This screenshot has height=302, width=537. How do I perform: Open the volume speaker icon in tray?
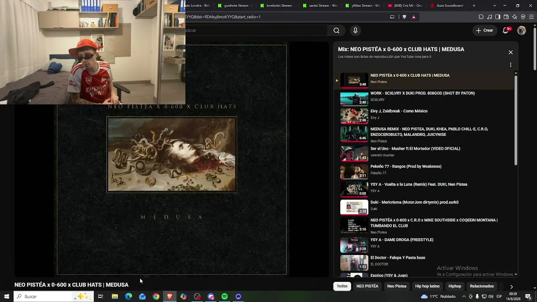pos(491,297)
